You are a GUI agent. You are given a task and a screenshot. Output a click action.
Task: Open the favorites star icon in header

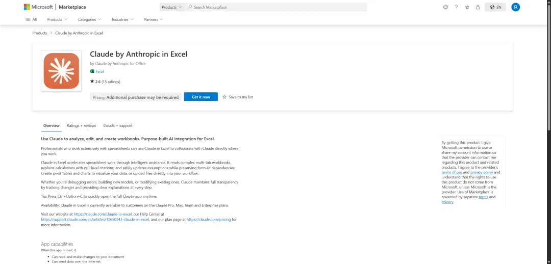click(467, 7)
